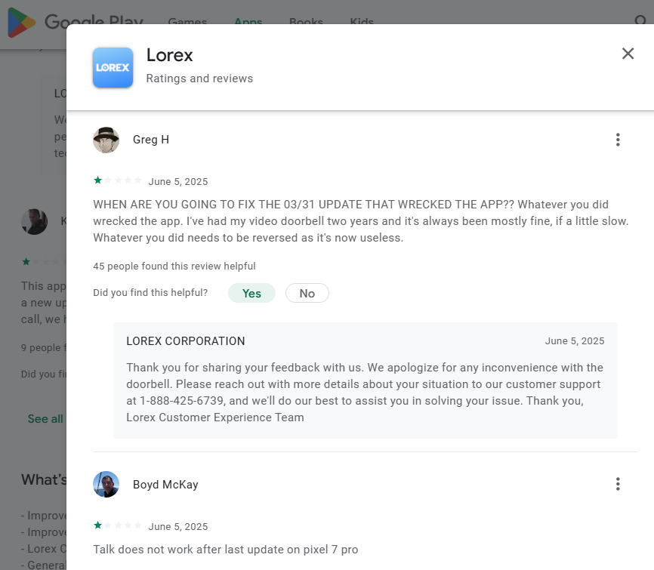Click the developer reply date June 5, 2025
The image size is (654, 570).
[x=575, y=341]
